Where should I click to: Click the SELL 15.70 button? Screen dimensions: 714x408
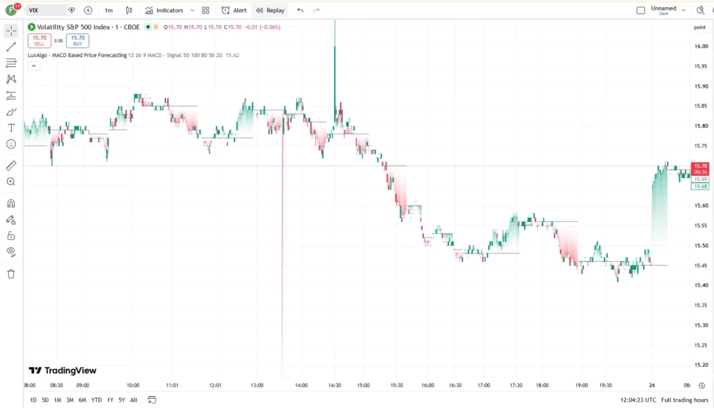tap(39, 40)
